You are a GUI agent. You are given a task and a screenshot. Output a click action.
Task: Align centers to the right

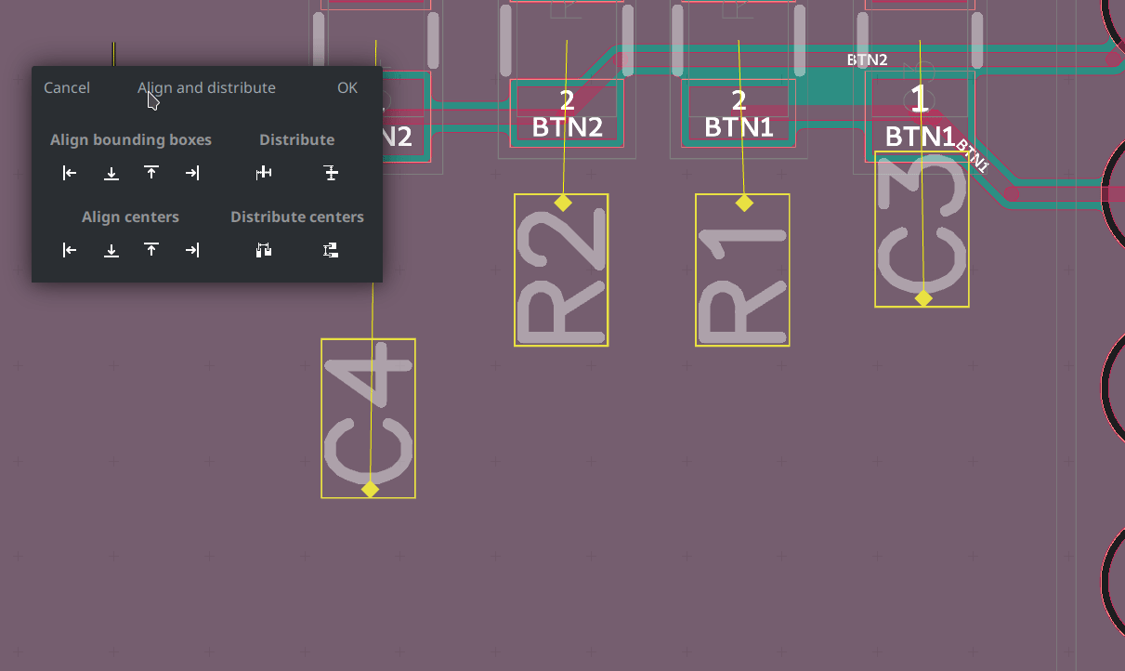[191, 250]
